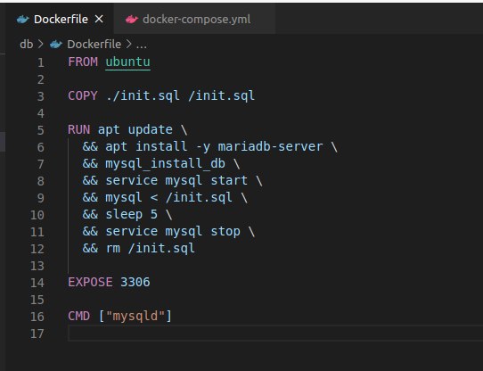Click 'mysql < /init.sql' on line 9
Image resolution: width=483 pixels, height=371 pixels.
point(168,198)
